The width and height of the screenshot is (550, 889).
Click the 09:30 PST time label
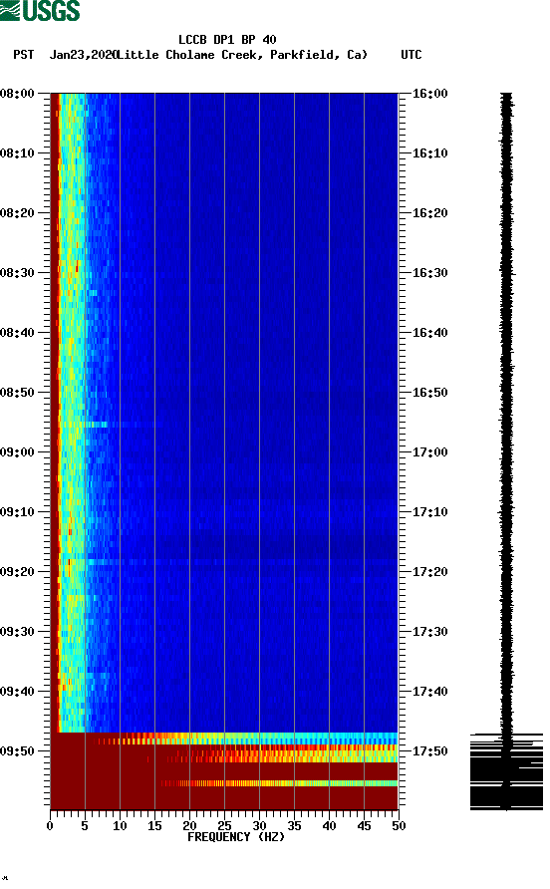tap(17, 632)
